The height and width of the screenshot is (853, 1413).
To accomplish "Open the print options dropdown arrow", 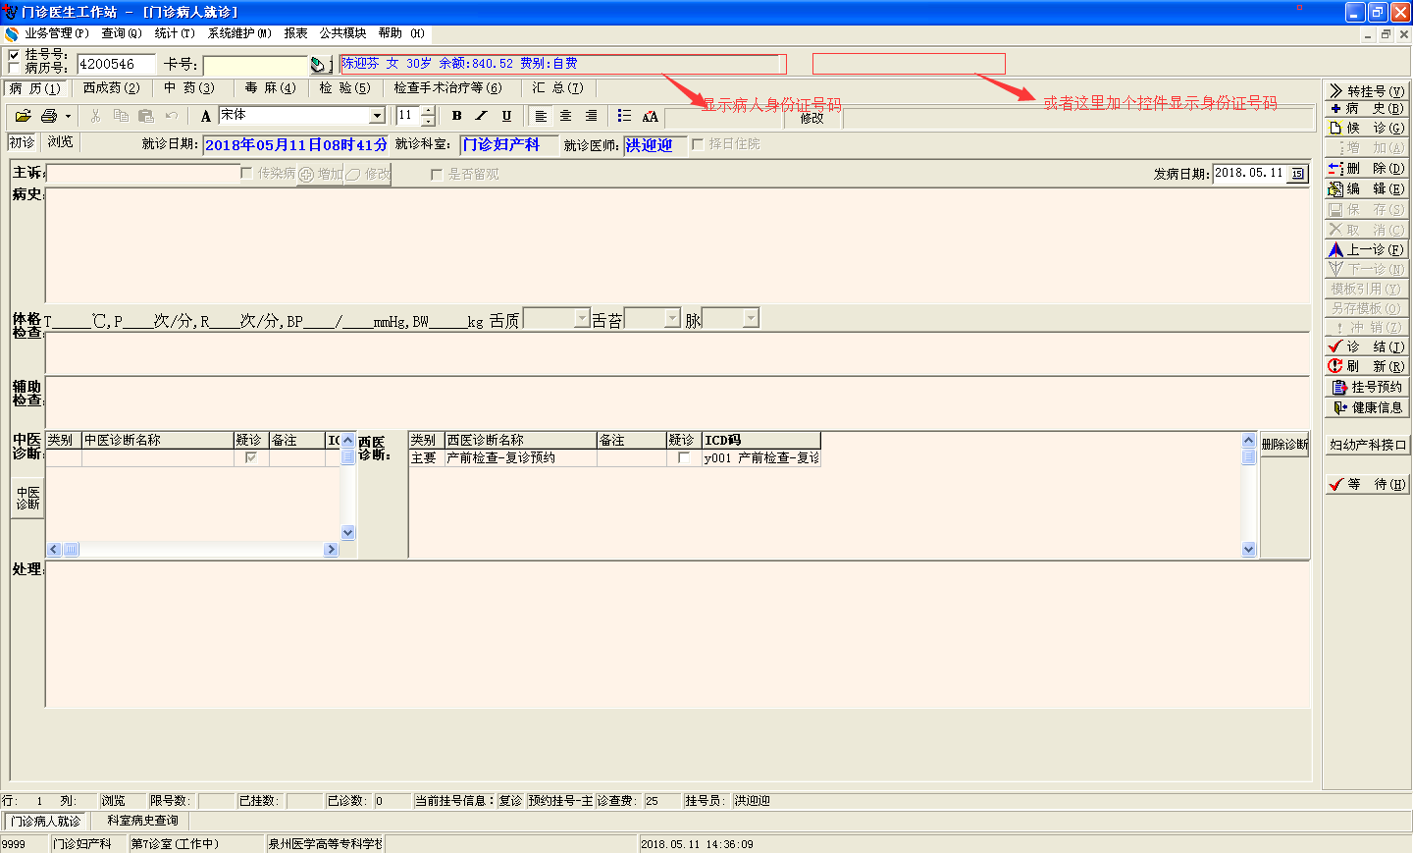I will click(68, 116).
